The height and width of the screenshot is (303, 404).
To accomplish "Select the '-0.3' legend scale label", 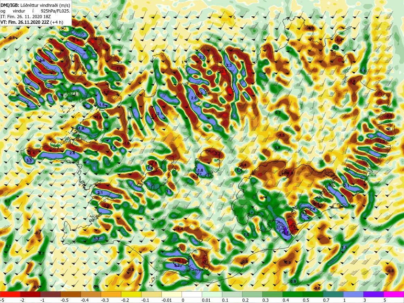I will pyautogui.click(x=104, y=300).
